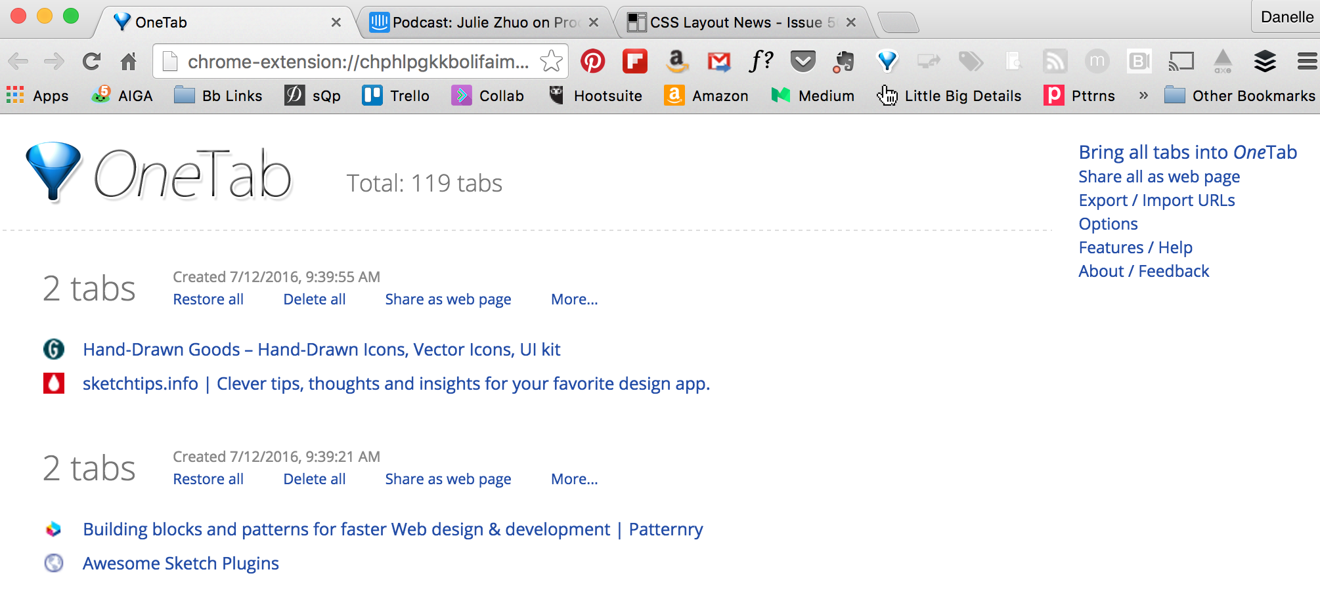Open the Pttrns bookmark
Image resolution: width=1320 pixels, height=601 pixels.
pos(1080,96)
